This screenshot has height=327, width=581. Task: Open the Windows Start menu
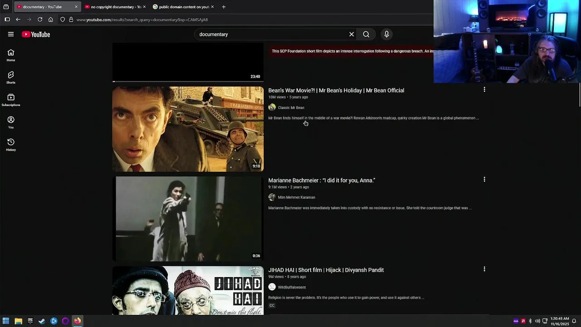tap(6, 321)
